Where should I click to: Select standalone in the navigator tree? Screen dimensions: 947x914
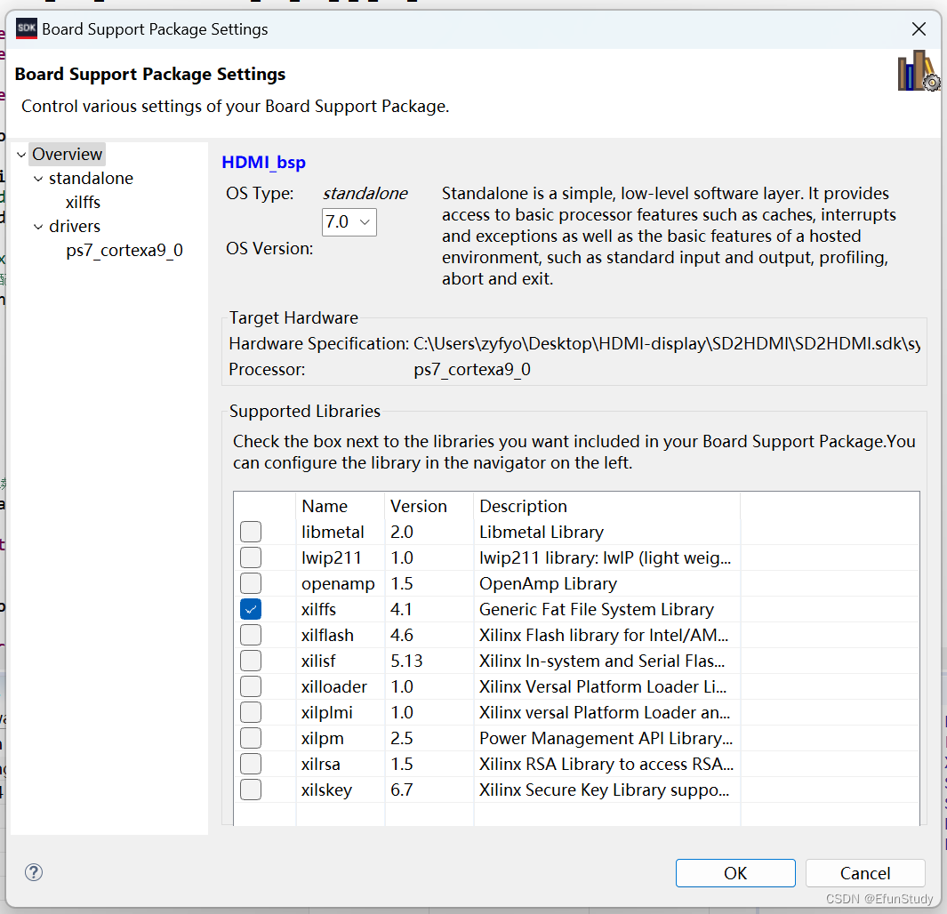[92, 179]
